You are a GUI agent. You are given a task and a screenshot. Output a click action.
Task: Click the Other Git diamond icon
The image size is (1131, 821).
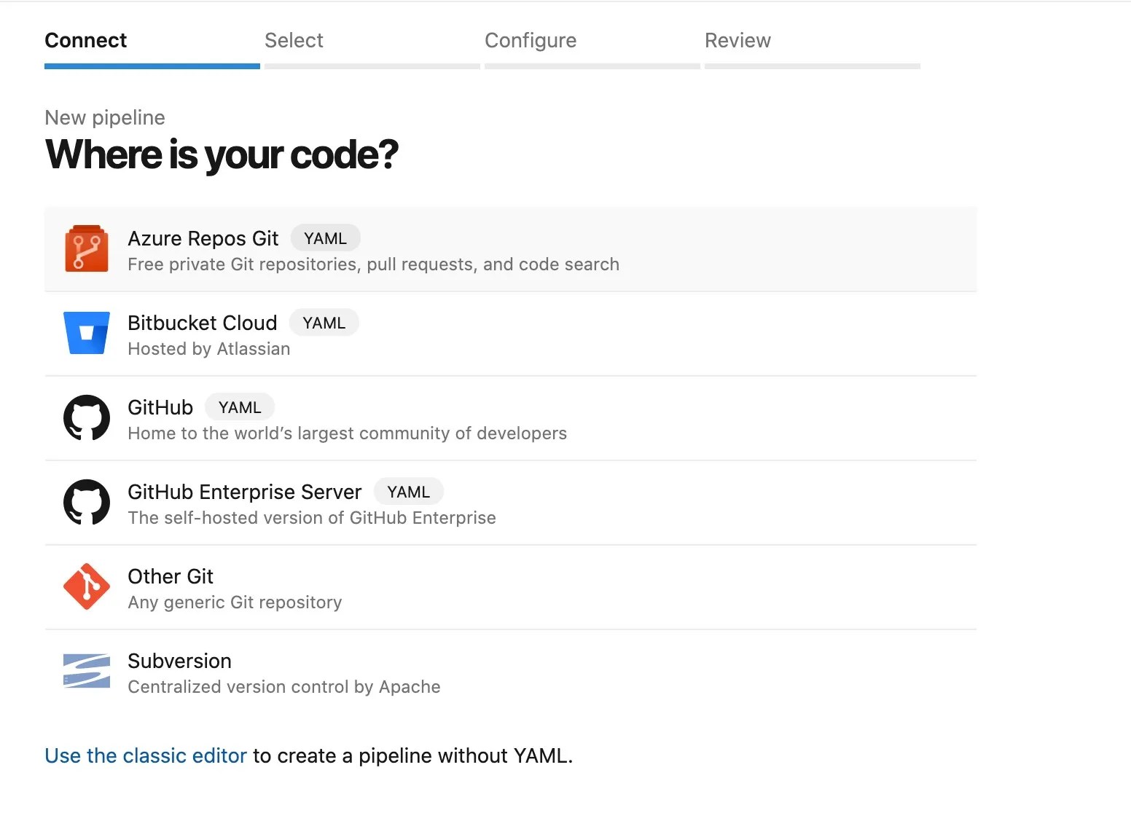87,586
